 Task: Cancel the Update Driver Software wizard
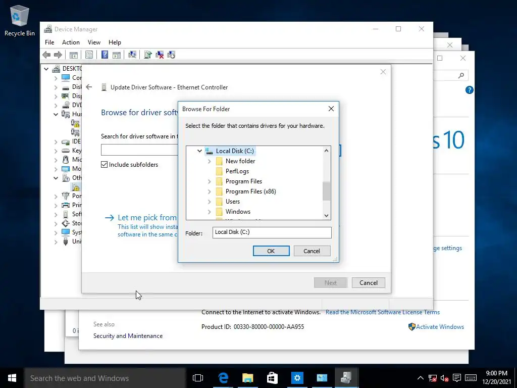(368, 282)
